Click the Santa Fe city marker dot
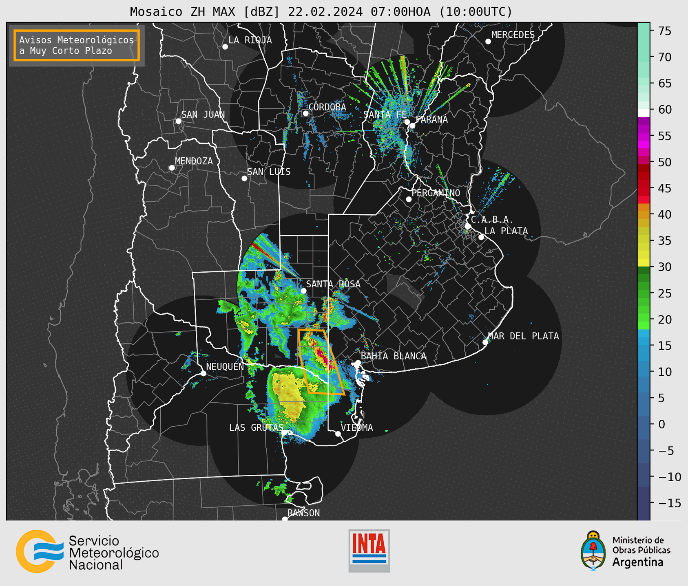 coord(407,122)
